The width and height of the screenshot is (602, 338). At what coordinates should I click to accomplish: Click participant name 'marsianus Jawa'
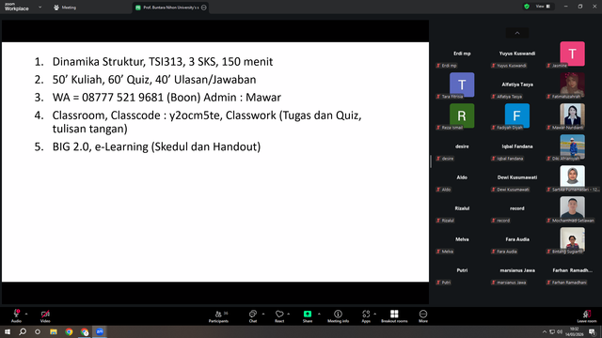(x=517, y=270)
